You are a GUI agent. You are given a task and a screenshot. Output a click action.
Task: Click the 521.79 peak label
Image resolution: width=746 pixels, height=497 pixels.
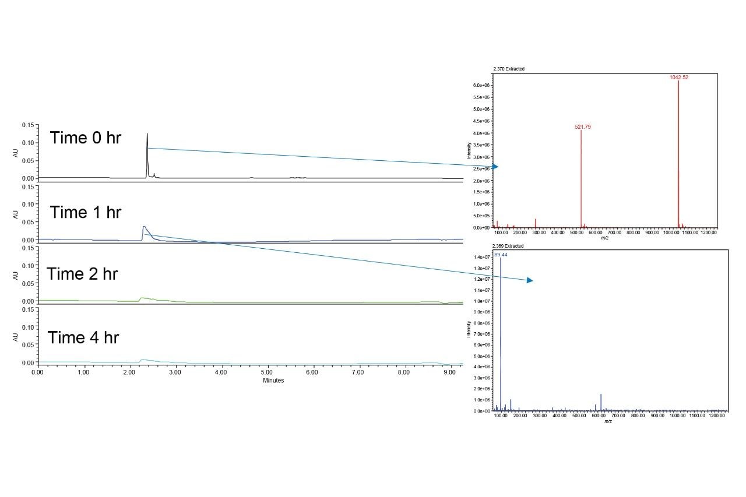[x=583, y=126]
